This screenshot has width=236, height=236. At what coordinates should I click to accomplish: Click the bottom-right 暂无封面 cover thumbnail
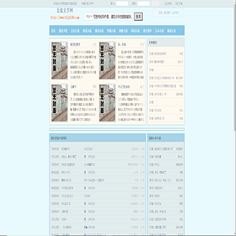click(x=108, y=103)
